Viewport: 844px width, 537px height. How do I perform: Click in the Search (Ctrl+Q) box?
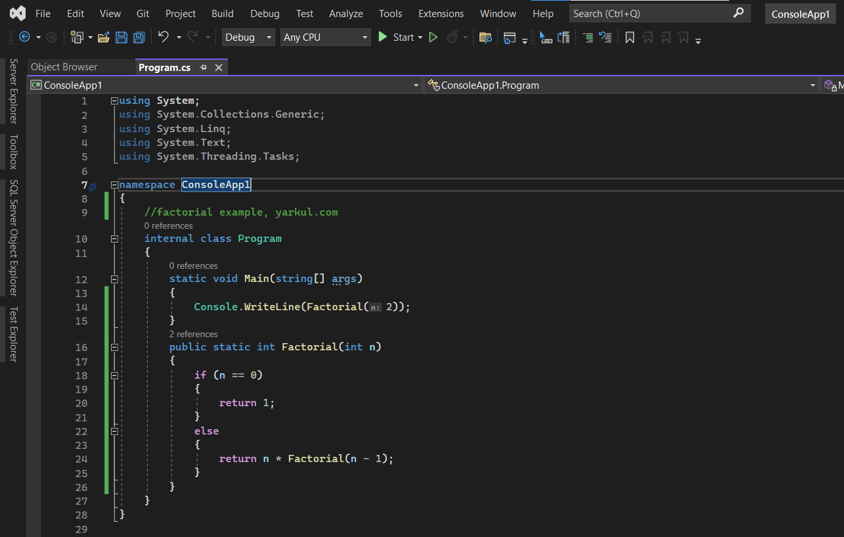(x=650, y=13)
